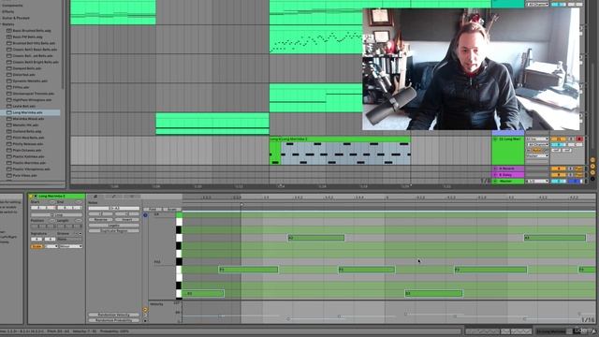Open the Notes tab icon in clip view
599x337 pixels.
(95, 197)
